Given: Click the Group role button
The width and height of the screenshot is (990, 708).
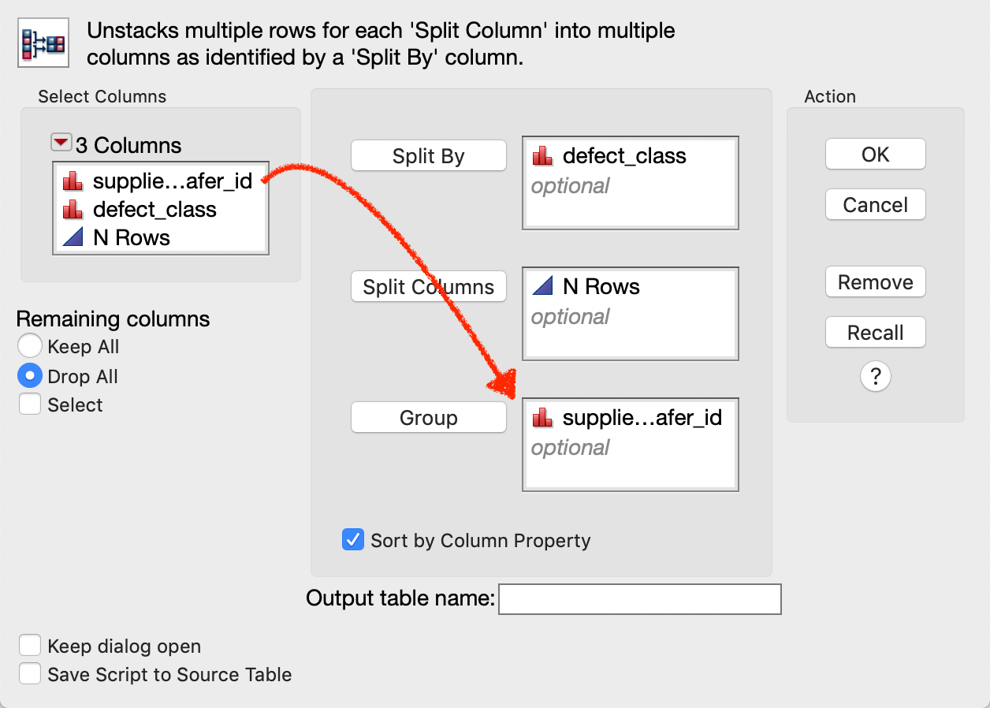Looking at the screenshot, I should click(x=428, y=418).
